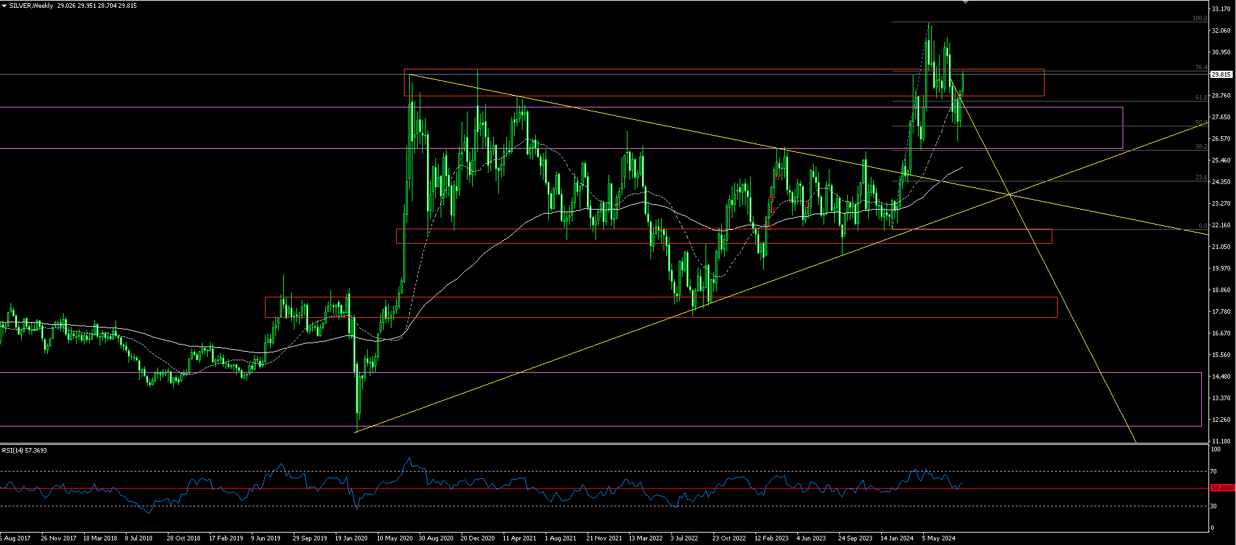Click the 38.2 Fibonacci level label
Screen dimensions: 1236x545
tap(1201, 147)
